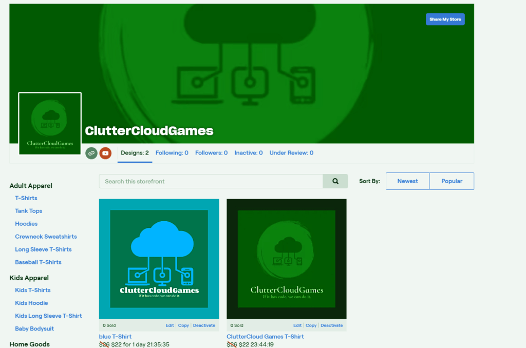Open the red YouTube channel icon
526x348 pixels.
click(105, 153)
